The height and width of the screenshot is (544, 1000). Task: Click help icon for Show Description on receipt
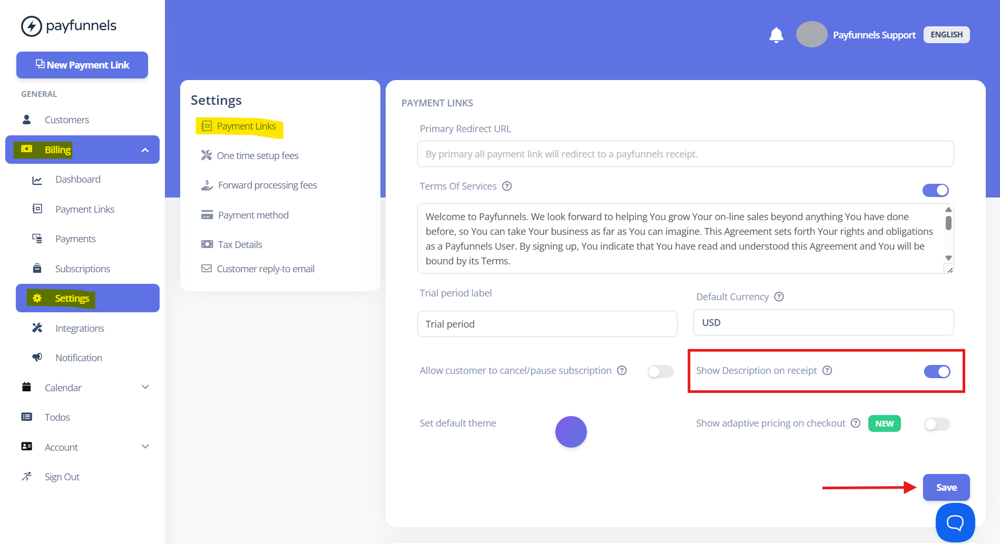tap(827, 370)
